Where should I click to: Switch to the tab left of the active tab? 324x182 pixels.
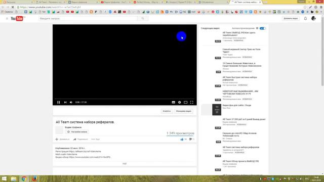[213, 2]
